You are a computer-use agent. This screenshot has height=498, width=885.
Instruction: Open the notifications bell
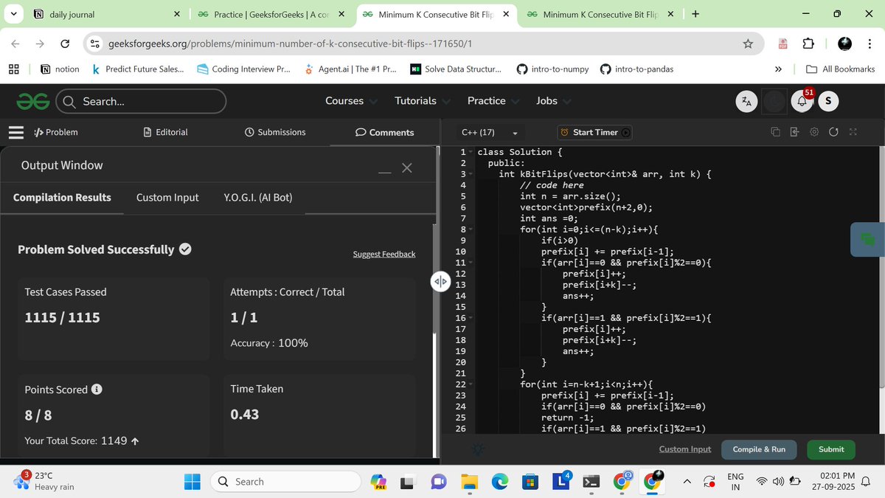click(802, 102)
